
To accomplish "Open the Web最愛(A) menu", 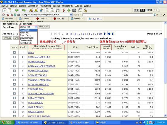I will (45, 6).
